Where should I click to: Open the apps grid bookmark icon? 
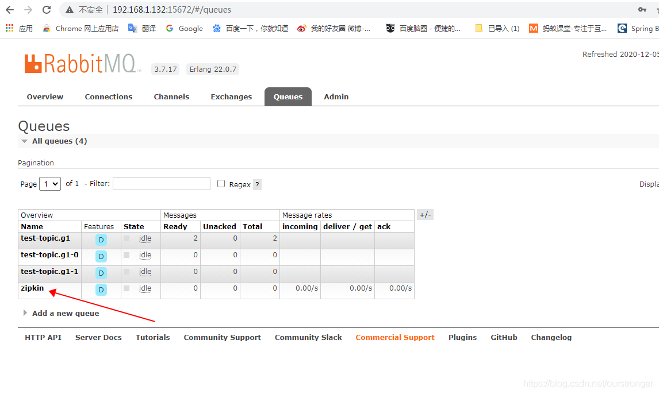click(10, 28)
